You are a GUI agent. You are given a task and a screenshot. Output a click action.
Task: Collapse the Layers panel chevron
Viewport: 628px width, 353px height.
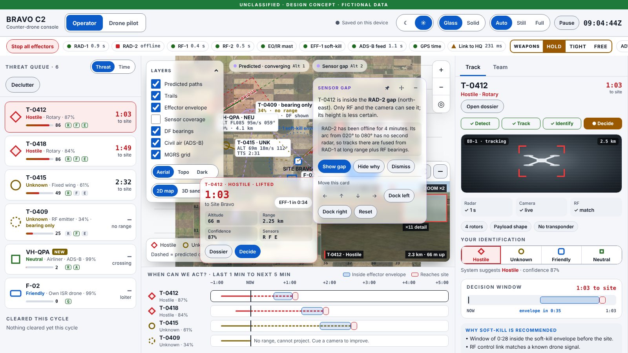(216, 71)
